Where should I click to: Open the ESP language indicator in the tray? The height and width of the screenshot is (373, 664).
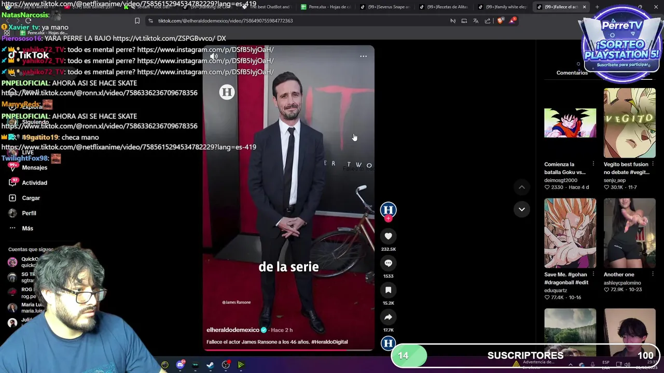point(606,364)
